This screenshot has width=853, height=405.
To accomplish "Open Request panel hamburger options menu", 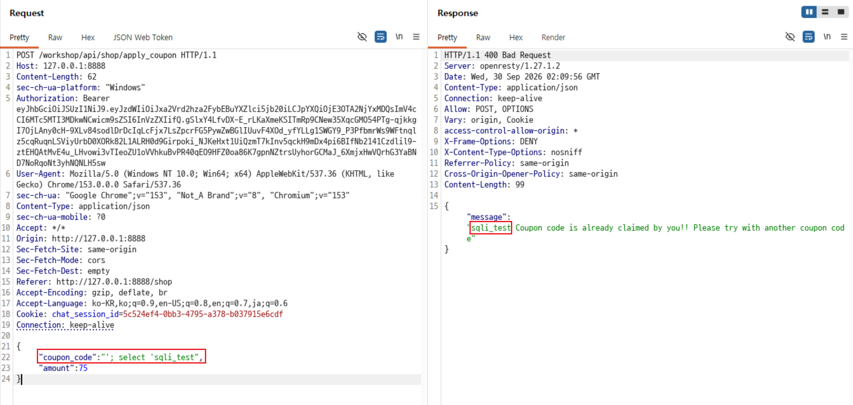I will (x=416, y=37).
